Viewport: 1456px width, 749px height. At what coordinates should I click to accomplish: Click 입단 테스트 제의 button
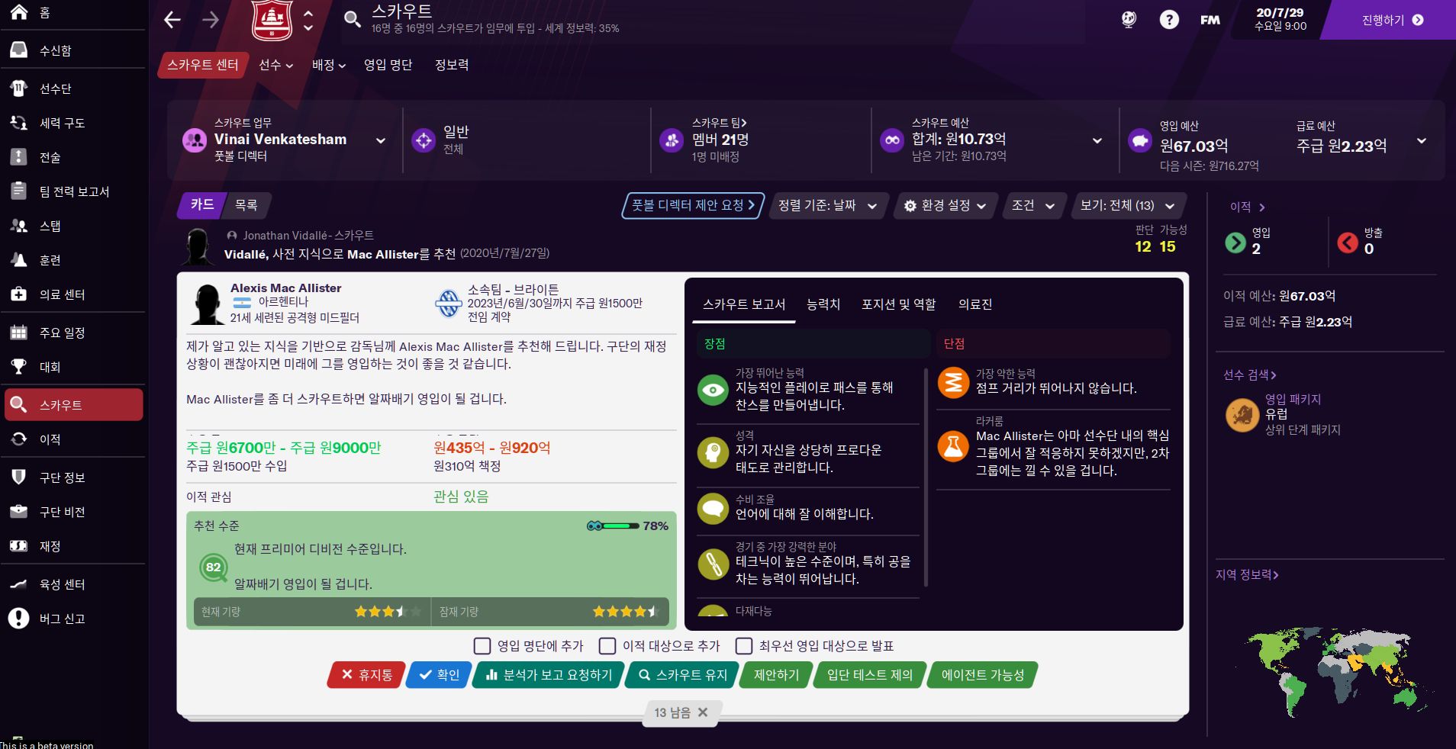[869, 675]
